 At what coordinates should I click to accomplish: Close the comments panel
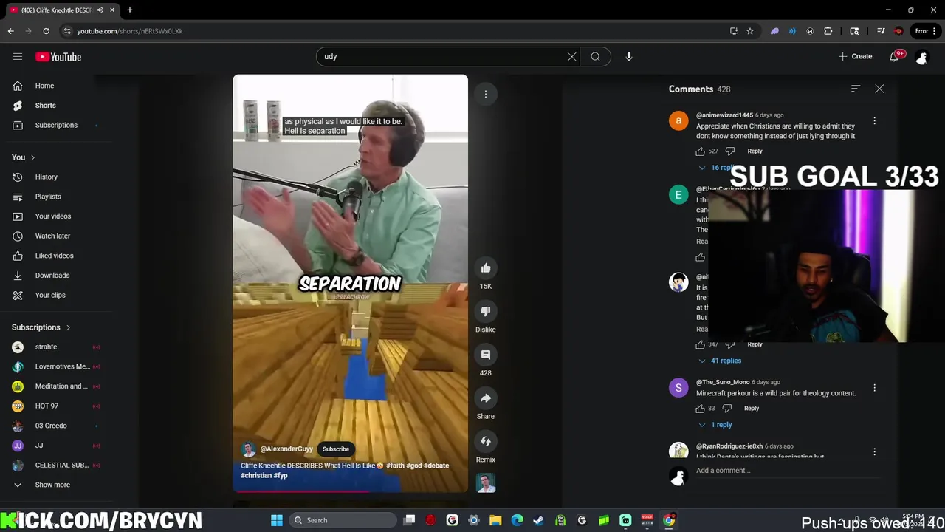click(x=879, y=89)
